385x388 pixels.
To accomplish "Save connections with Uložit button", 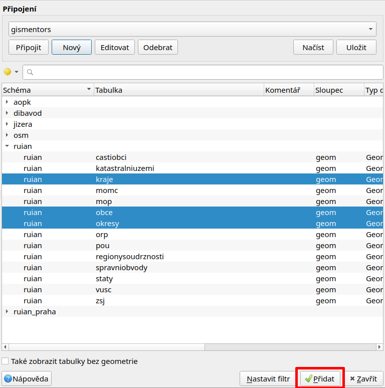I will (356, 47).
